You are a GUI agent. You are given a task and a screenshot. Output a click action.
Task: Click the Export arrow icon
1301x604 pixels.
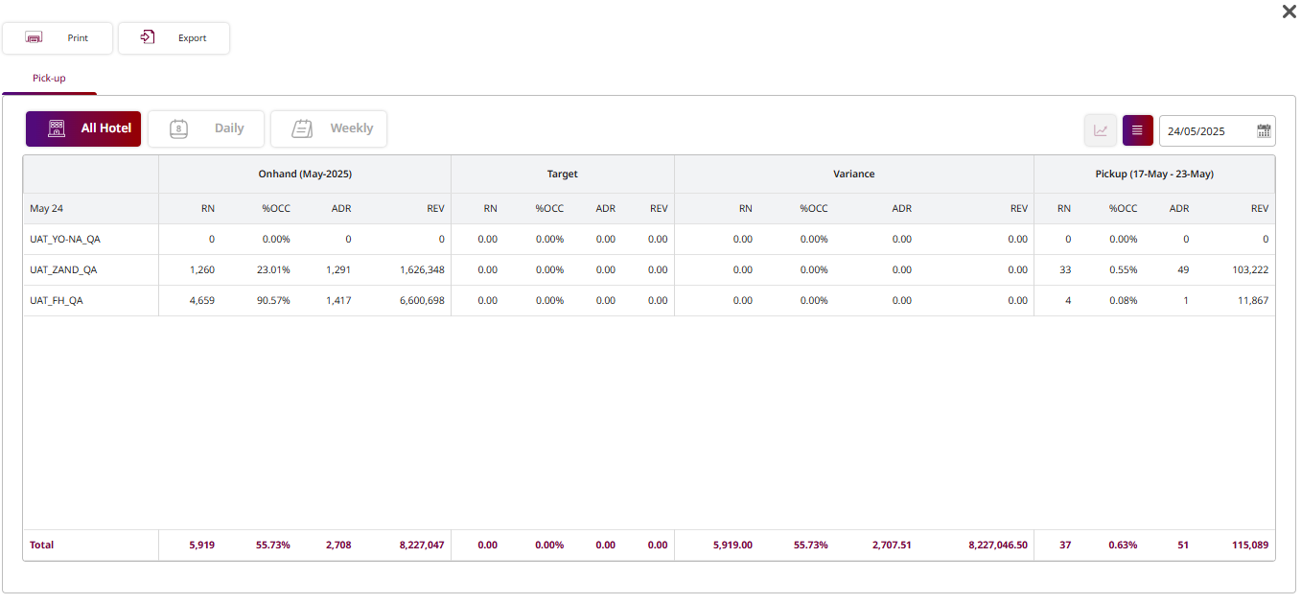(x=148, y=37)
